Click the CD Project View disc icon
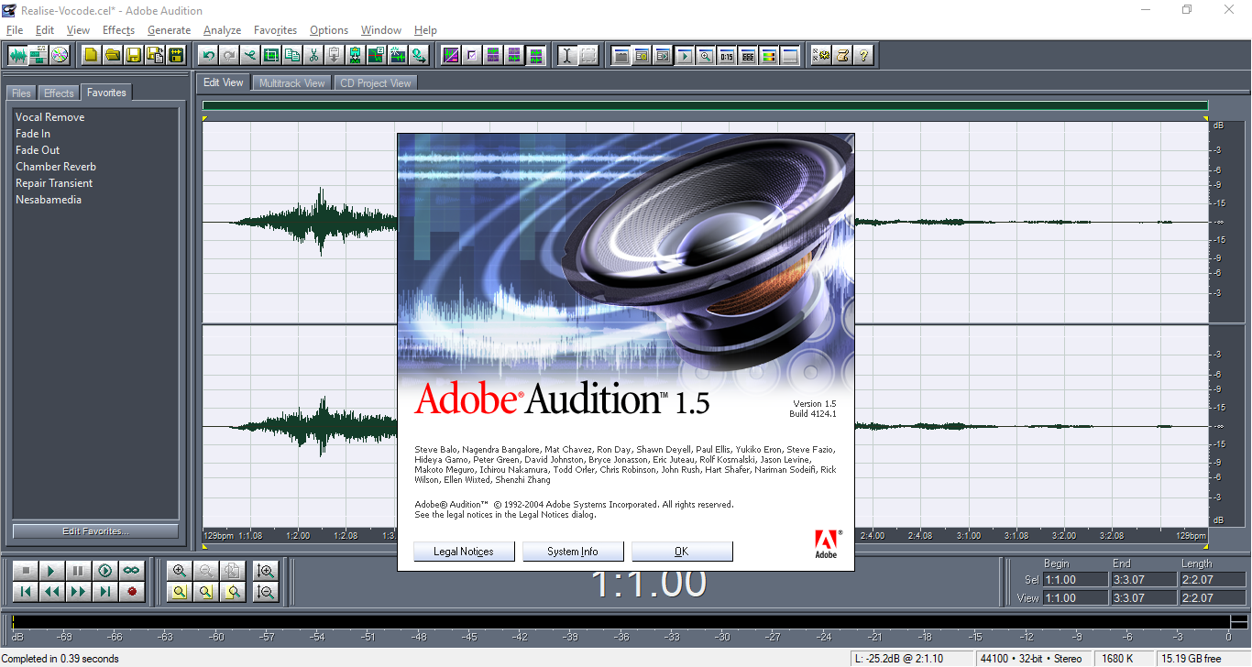Viewport: 1252px width, 667px height. point(60,55)
